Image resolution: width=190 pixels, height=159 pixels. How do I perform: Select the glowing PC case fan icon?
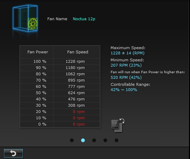click(25, 18)
